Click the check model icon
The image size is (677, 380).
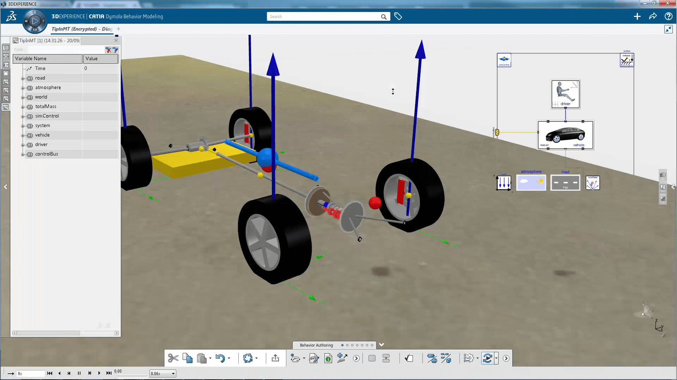(409, 358)
